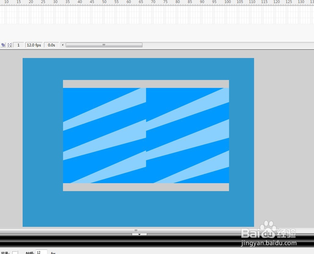
Task: Click the 0.0s elapsed time display
Action: pos(51,45)
